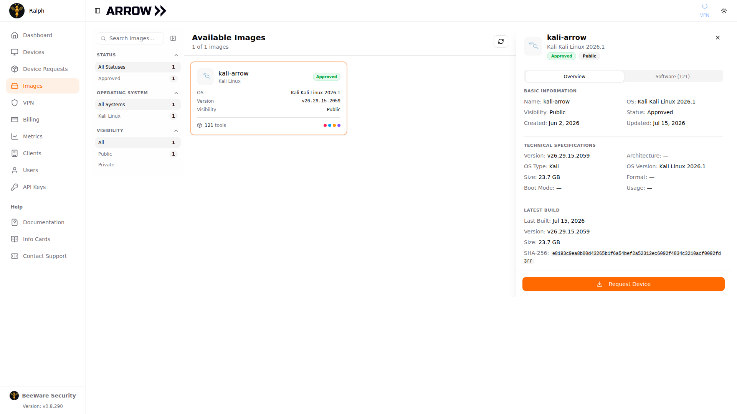Switch theme with the sun icon
Screen dimensions: 737x414
click(724, 11)
